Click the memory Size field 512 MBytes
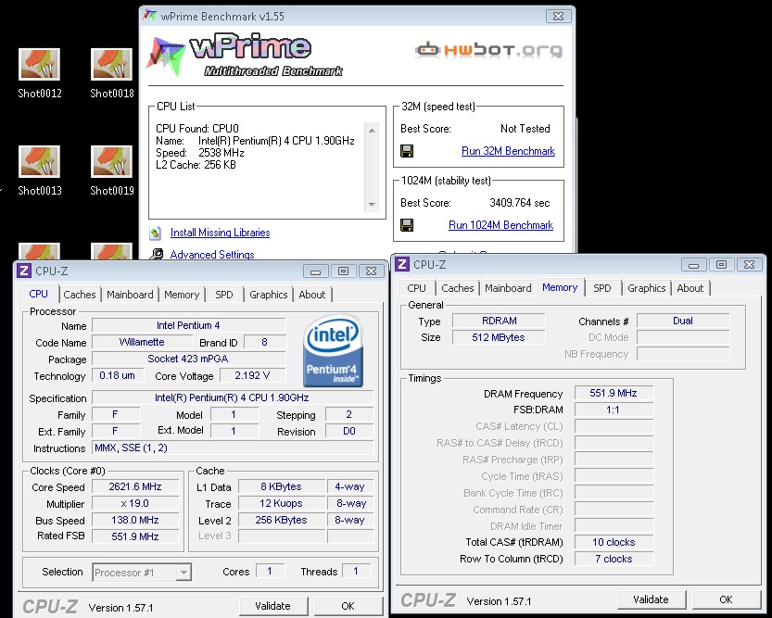The image size is (772, 618). point(499,337)
